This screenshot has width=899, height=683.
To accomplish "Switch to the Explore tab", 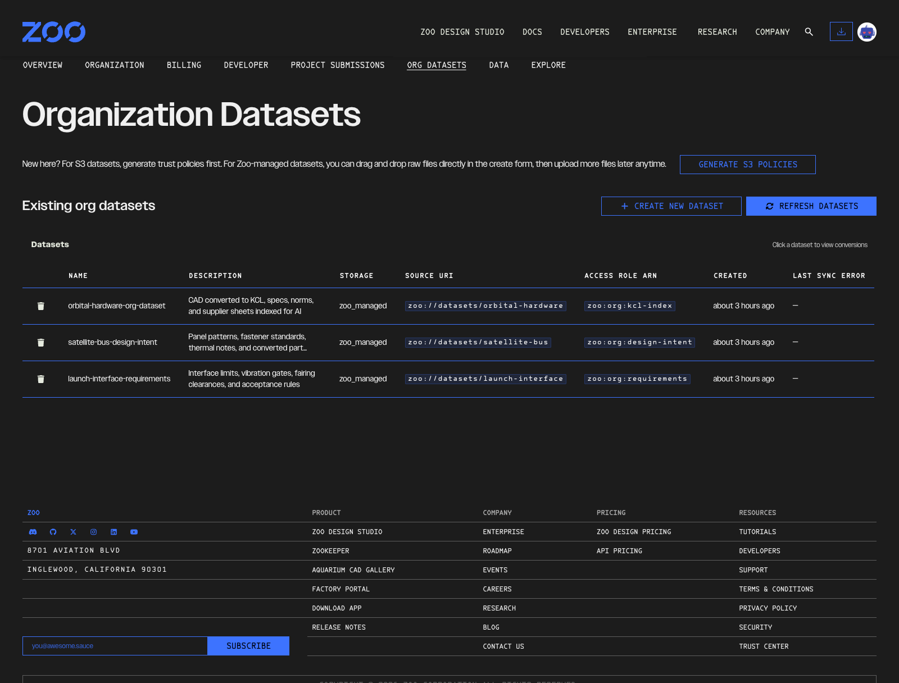I will click(x=548, y=65).
